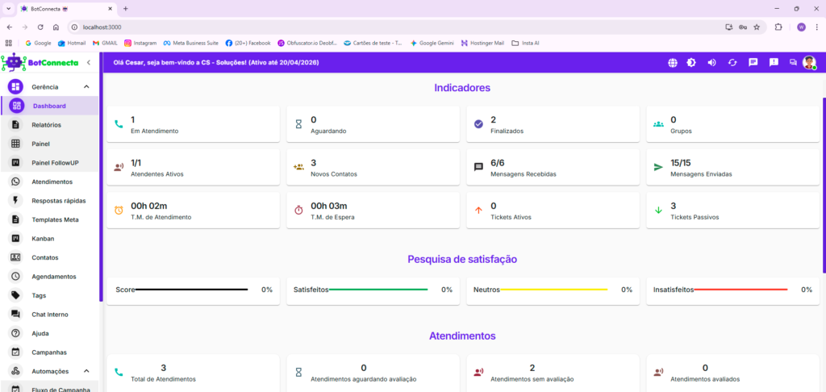The width and height of the screenshot is (826, 392).
Task: Open the Hostinger Mail bookmark
Action: [x=482, y=44]
